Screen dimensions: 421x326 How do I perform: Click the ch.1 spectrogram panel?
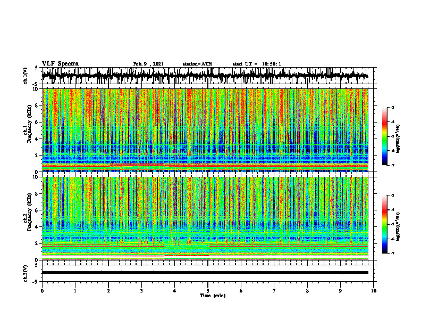(x=205, y=130)
